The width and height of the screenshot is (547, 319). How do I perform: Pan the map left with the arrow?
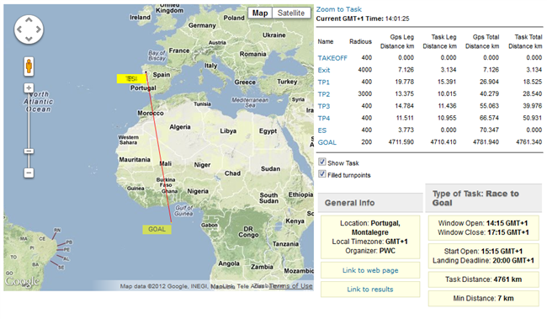[19, 29]
